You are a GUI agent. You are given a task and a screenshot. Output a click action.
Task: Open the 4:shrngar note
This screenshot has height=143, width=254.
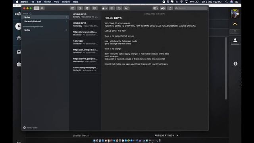pos(85,43)
